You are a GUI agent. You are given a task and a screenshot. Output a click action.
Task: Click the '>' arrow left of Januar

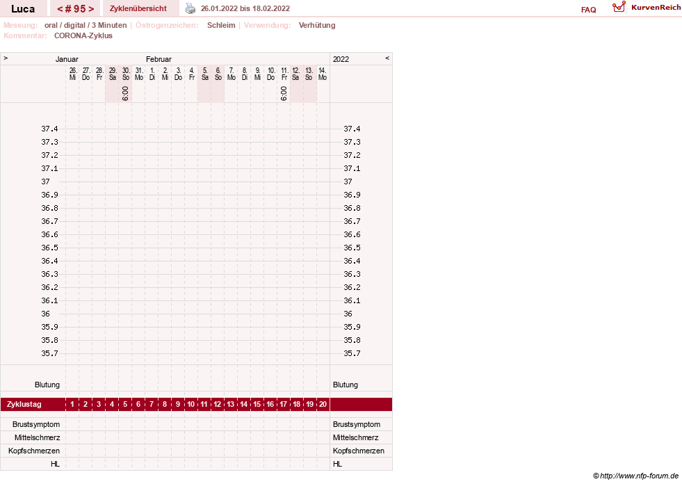(6, 58)
